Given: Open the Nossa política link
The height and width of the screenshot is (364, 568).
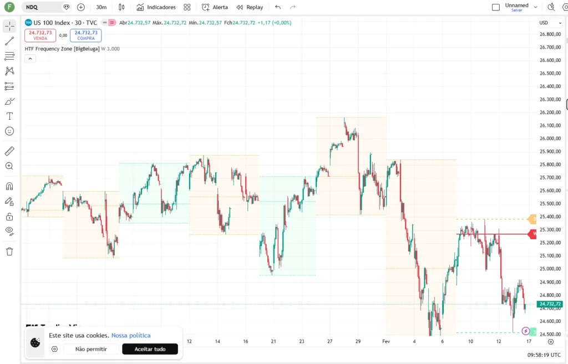Looking at the screenshot, I should click(x=131, y=335).
